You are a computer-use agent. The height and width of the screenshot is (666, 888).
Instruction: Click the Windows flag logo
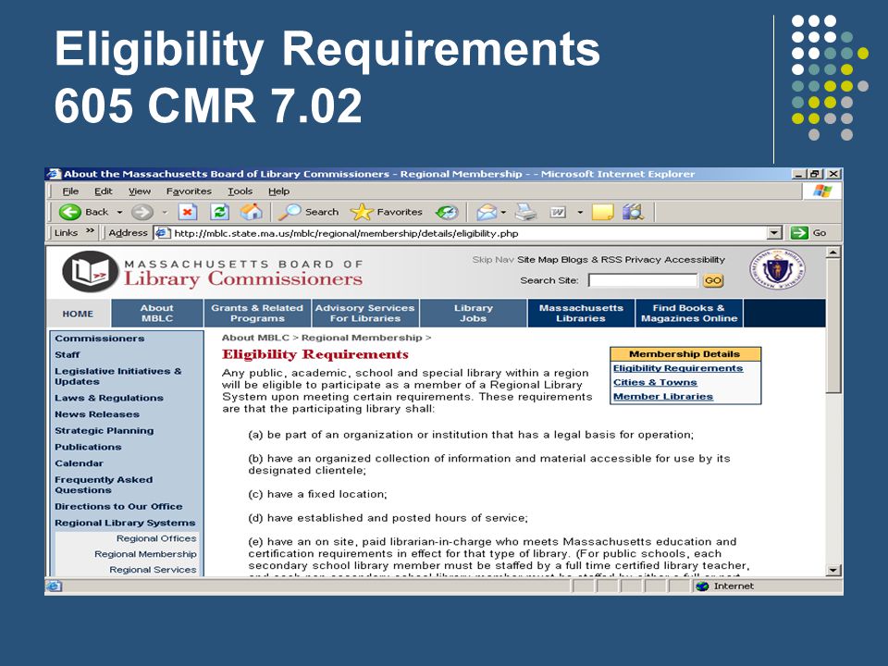(822, 191)
